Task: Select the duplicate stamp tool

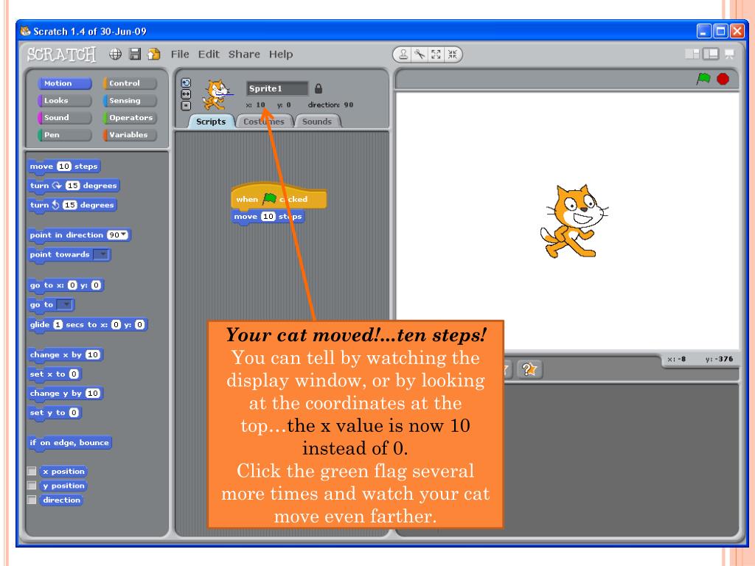Action: [x=403, y=55]
